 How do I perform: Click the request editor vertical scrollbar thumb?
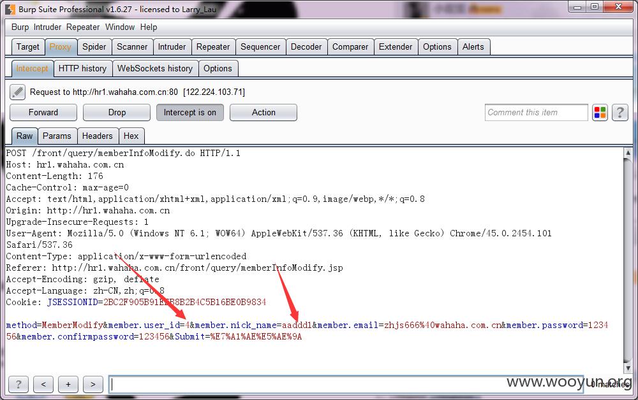click(628, 260)
